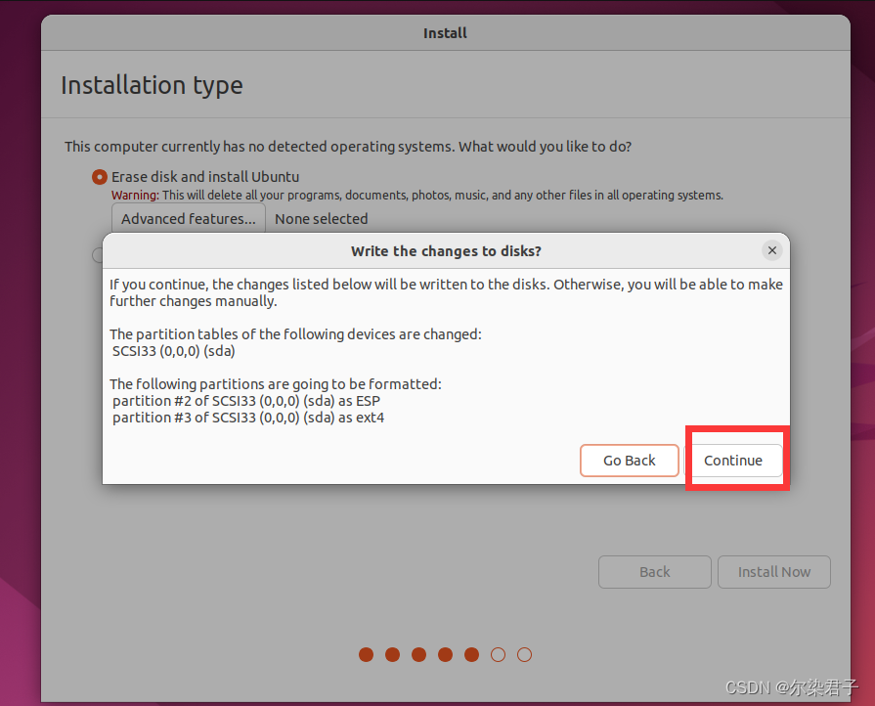875x706 pixels.
Task: Click partition #3 as ext4 line
Action: [248, 418]
